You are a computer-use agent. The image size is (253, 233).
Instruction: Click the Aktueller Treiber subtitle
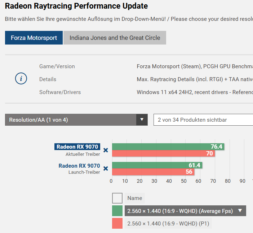83,154
